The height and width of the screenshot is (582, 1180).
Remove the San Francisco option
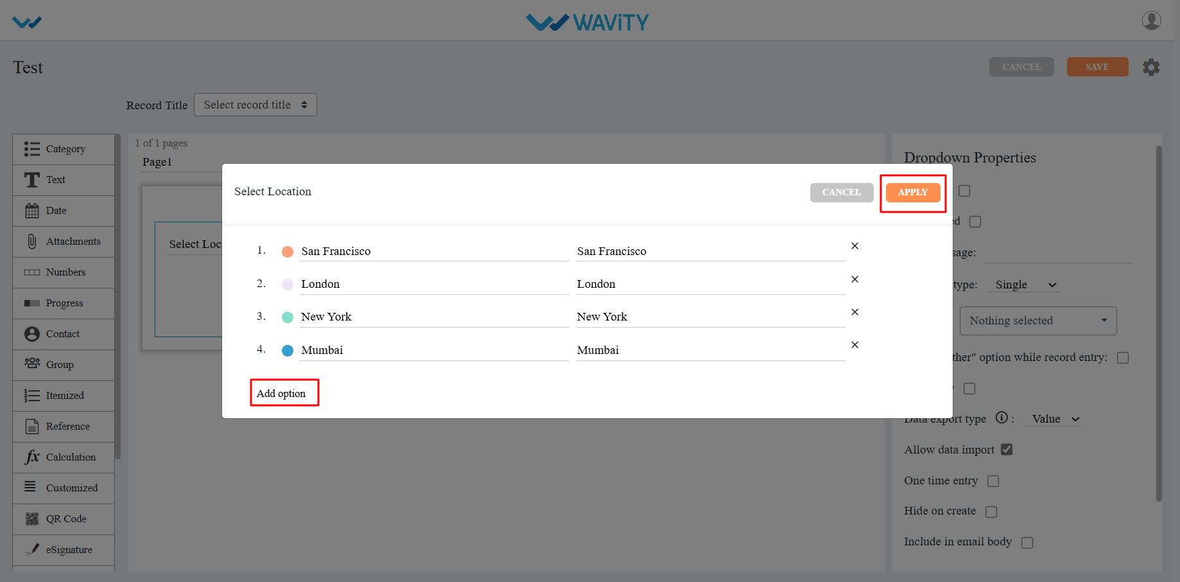pos(855,246)
